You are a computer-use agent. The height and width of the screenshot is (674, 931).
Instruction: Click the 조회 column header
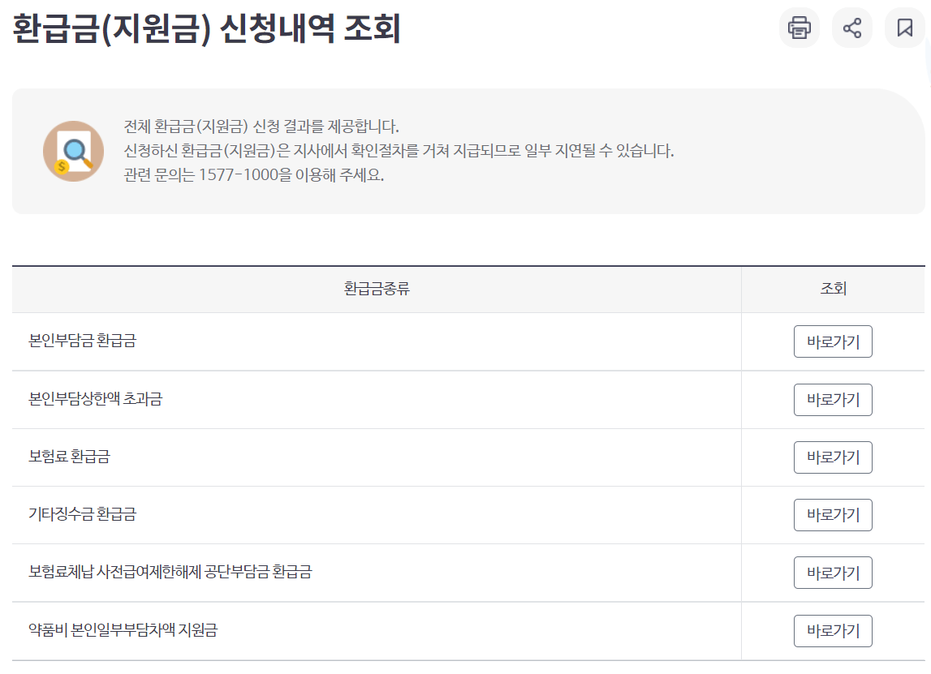point(833,289)
